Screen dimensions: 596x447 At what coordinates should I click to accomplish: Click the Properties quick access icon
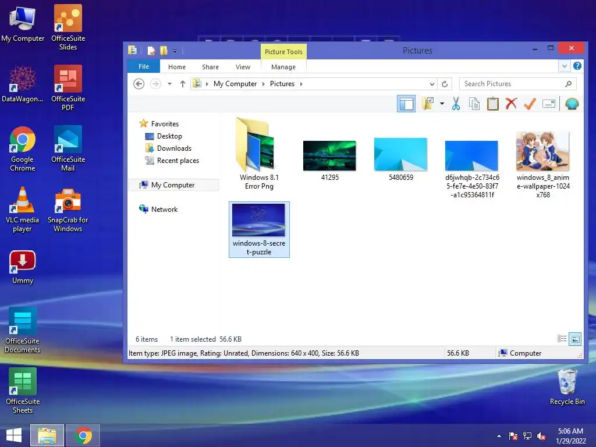coord(151,51)
